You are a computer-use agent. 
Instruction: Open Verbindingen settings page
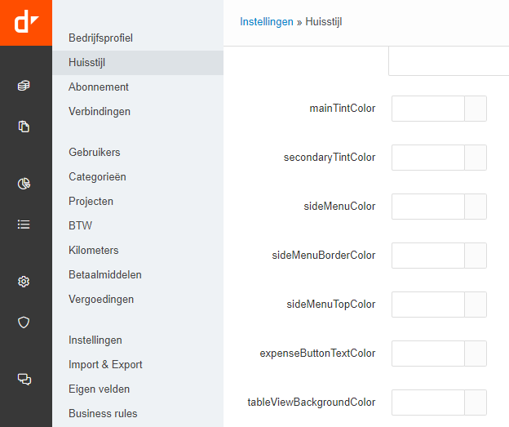(x=100, y=111)
